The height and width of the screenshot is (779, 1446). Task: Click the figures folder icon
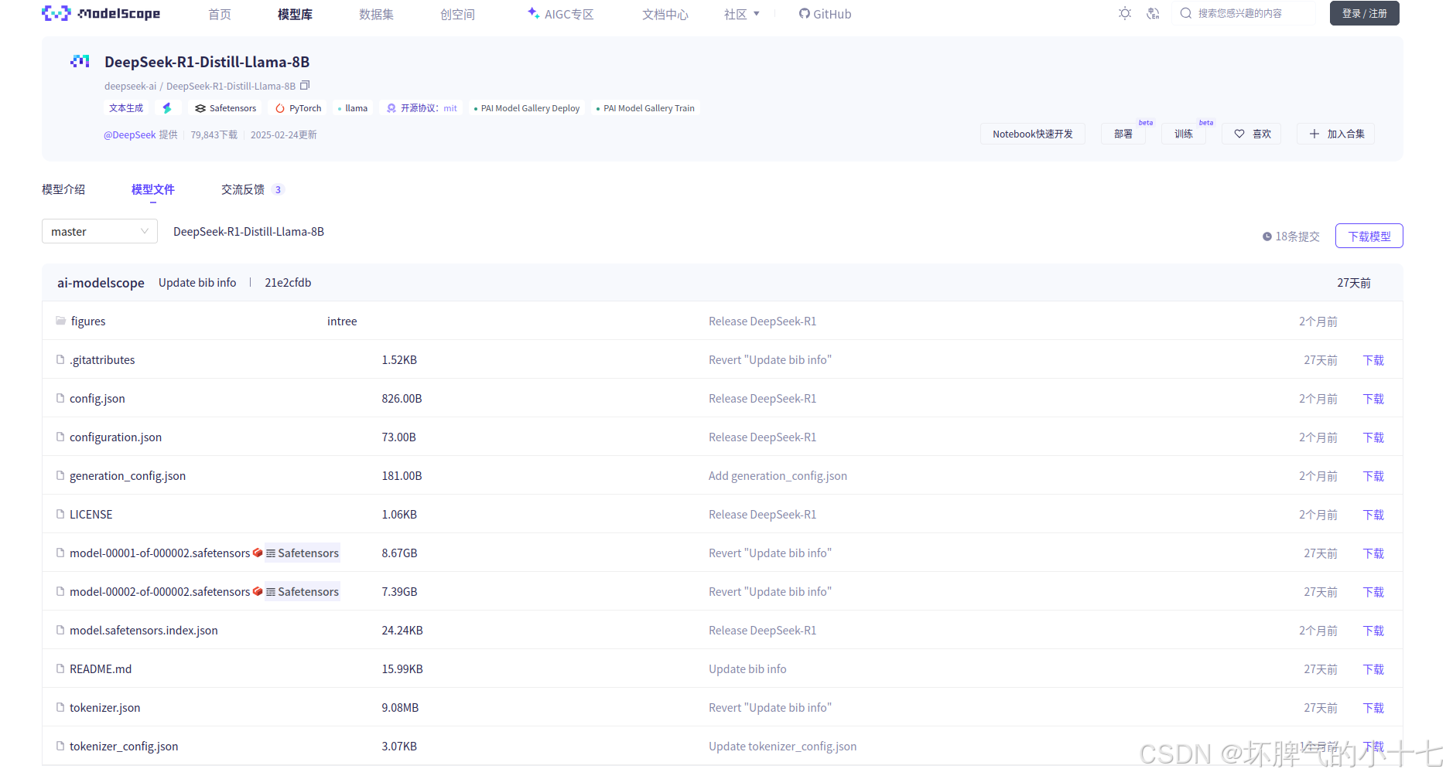[x=60, y=321]
